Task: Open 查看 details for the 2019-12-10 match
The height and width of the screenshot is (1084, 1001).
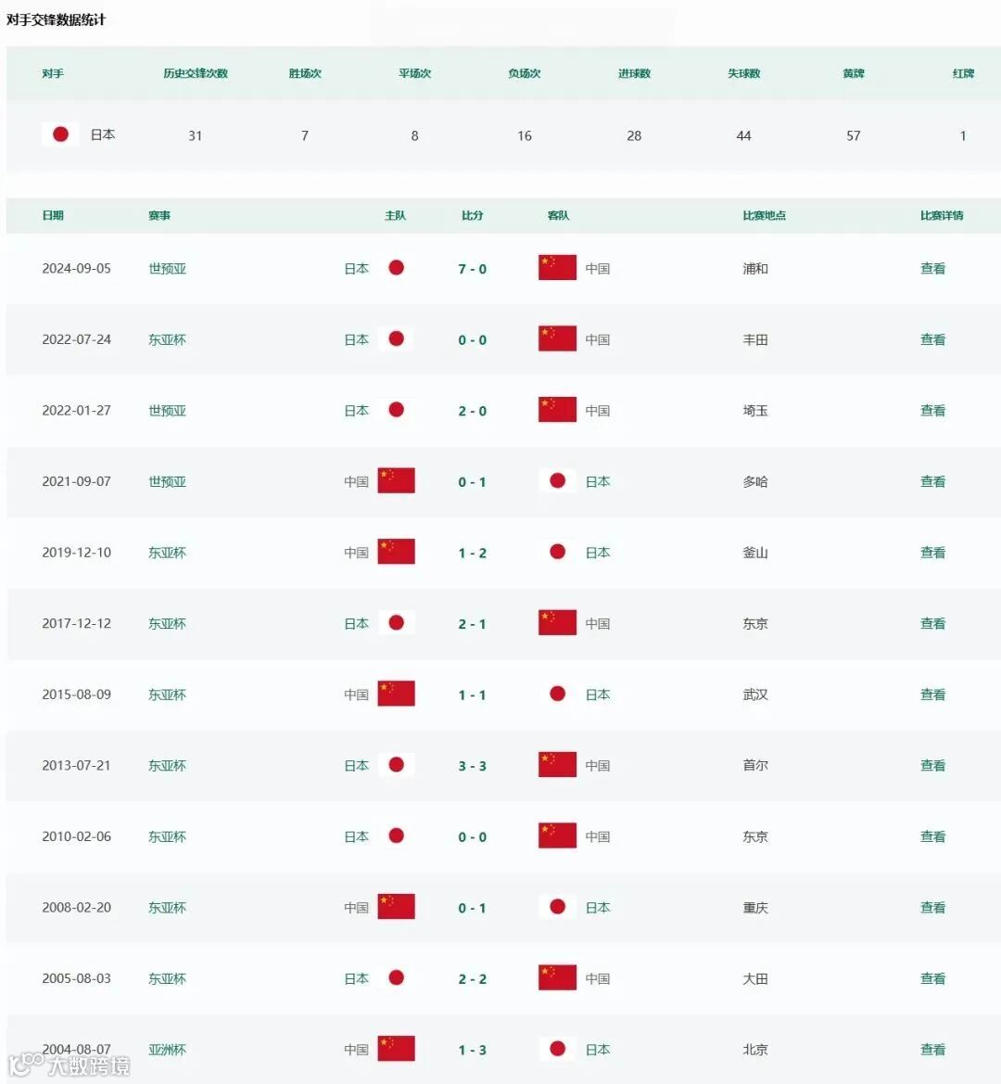Action: coord(932,553)
